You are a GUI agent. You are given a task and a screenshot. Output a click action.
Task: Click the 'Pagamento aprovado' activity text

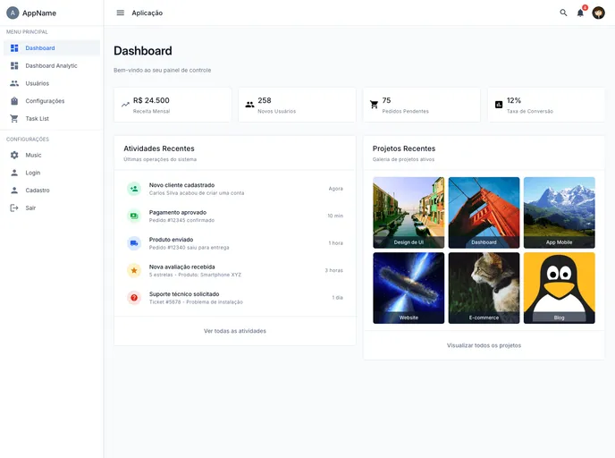(178, 212)
